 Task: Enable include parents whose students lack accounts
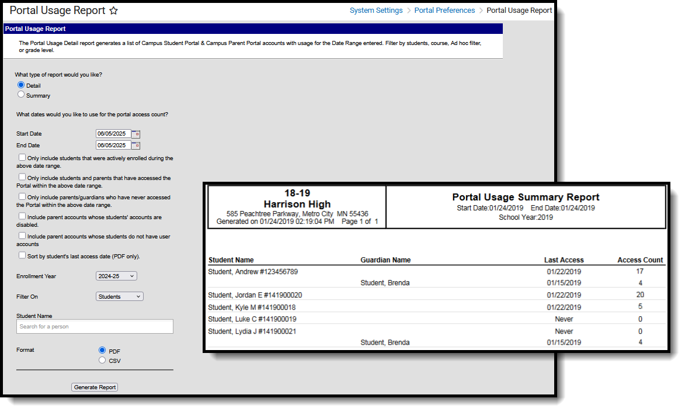pos(22,236)
